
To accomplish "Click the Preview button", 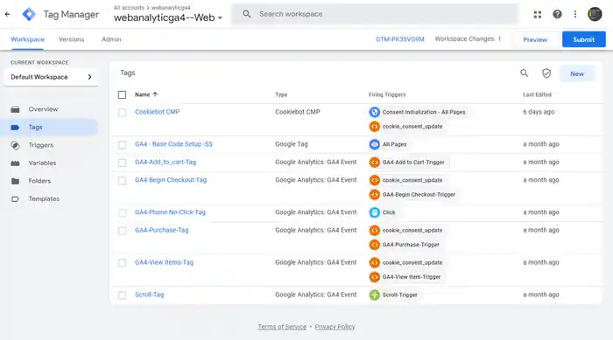I will (535, 39).
